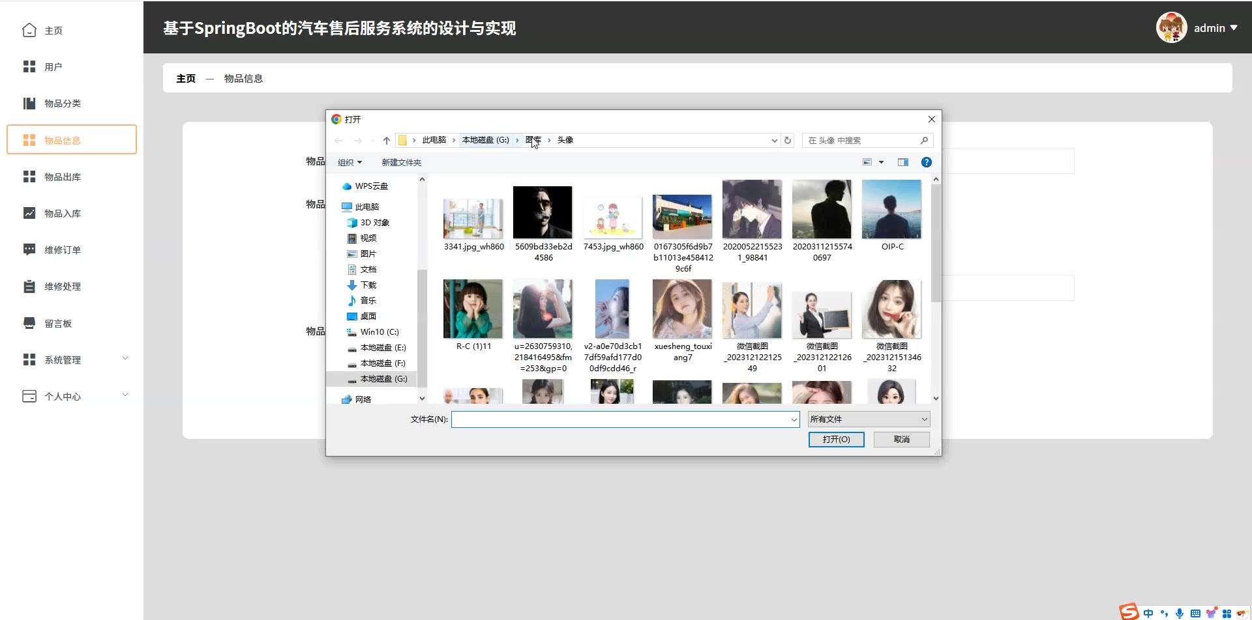Click the 物品出库 sidebar icon
This screenshot has height=620, width=1252.
coord(29,176)
